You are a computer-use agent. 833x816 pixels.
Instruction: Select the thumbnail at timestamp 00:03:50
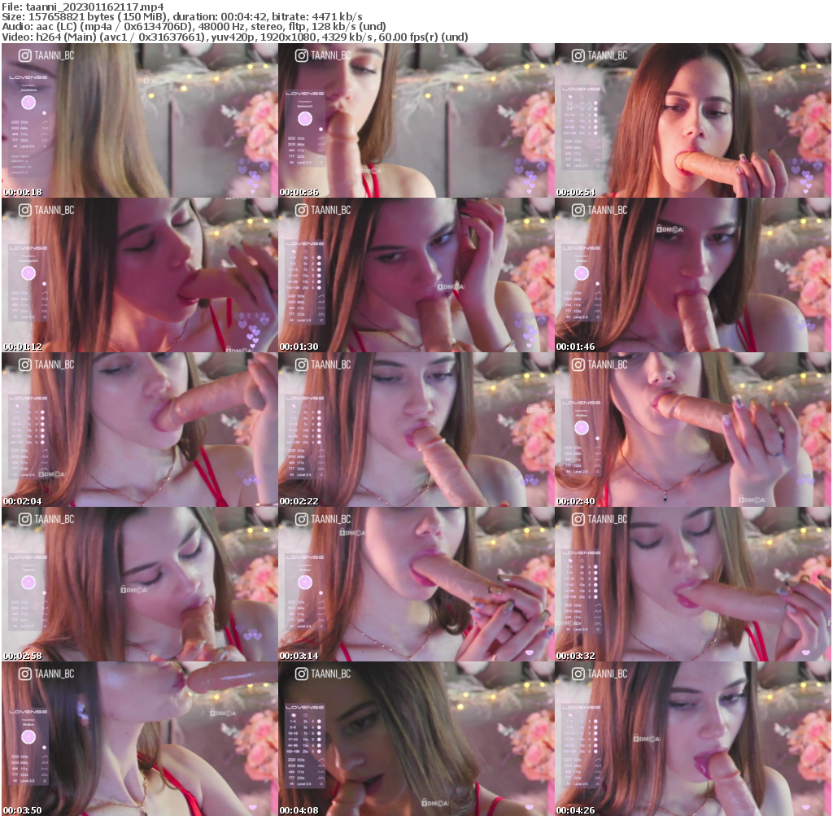click(x=139, y=739)
